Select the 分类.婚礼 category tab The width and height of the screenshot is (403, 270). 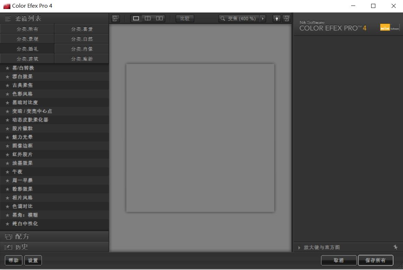point(27,49)
